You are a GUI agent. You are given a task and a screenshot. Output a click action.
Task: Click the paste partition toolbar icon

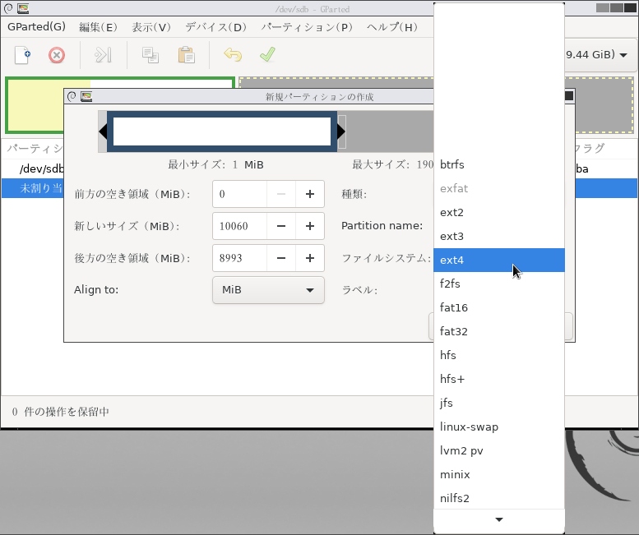tap(186, 55)
